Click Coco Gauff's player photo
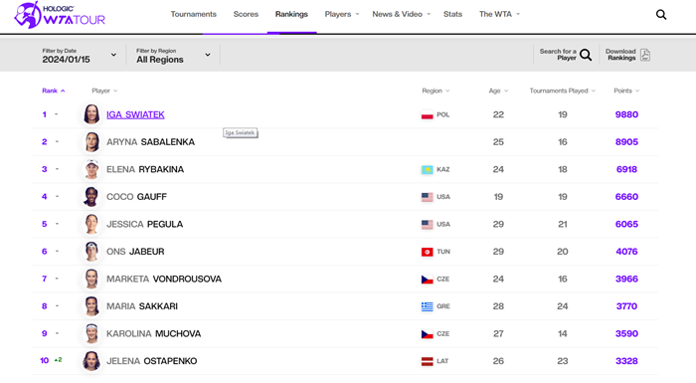 point(91,196)
